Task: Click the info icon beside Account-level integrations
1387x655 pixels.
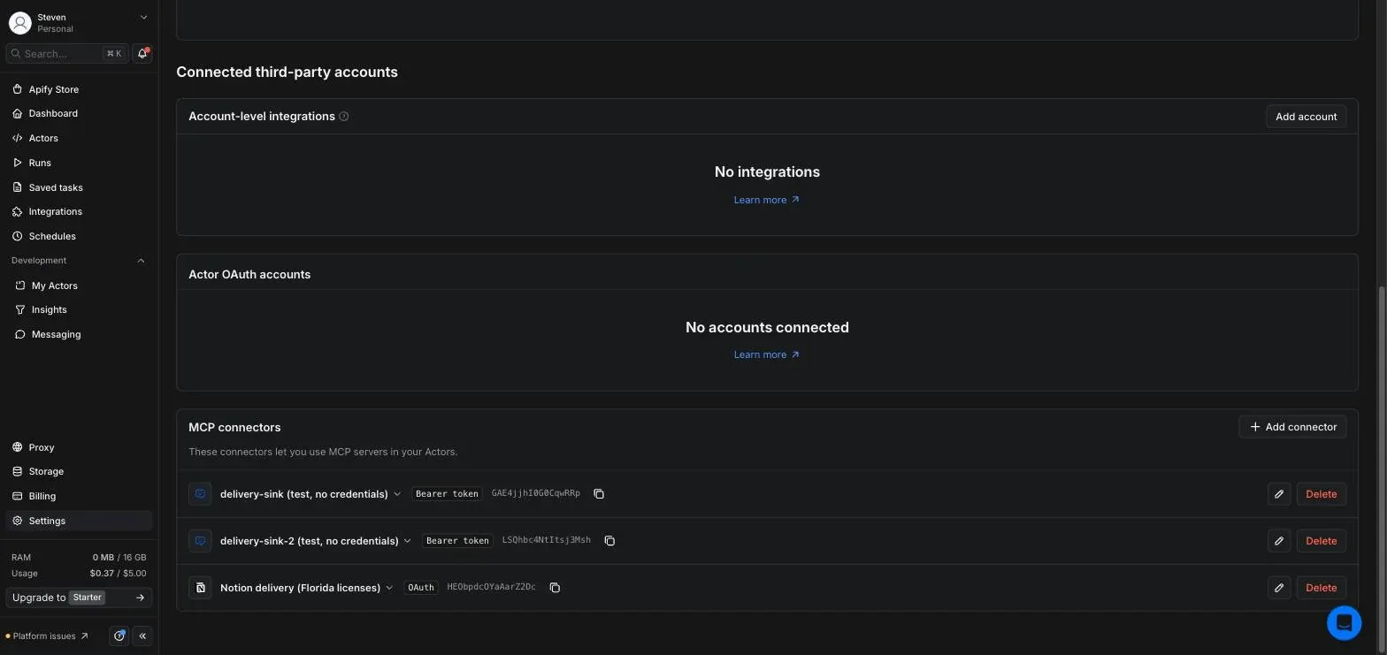Action: pos(344,117)
